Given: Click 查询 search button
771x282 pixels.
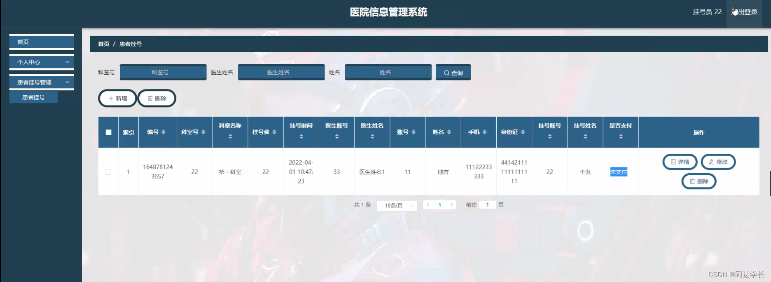Looking at the screenshot, I should click(453, 73).
